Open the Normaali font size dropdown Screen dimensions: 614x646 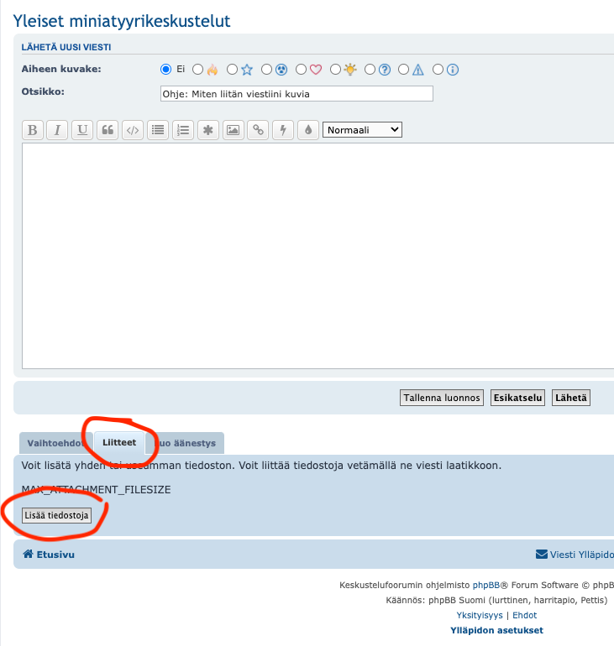click(x=362, y=130)
